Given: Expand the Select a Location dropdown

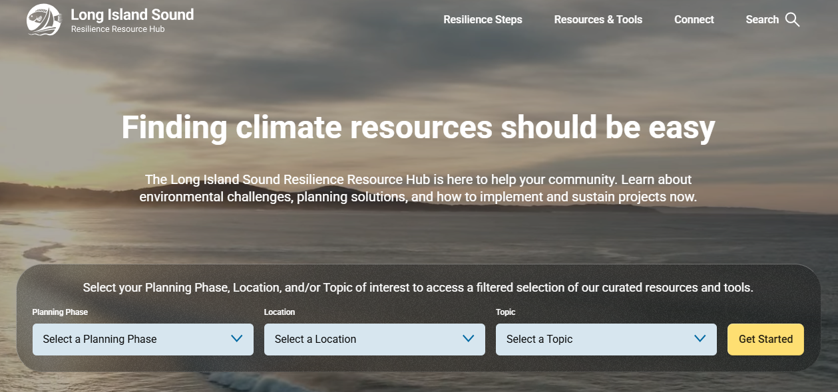Looking at the screenshot, I should pyautogui.click(x=375, y=340).
